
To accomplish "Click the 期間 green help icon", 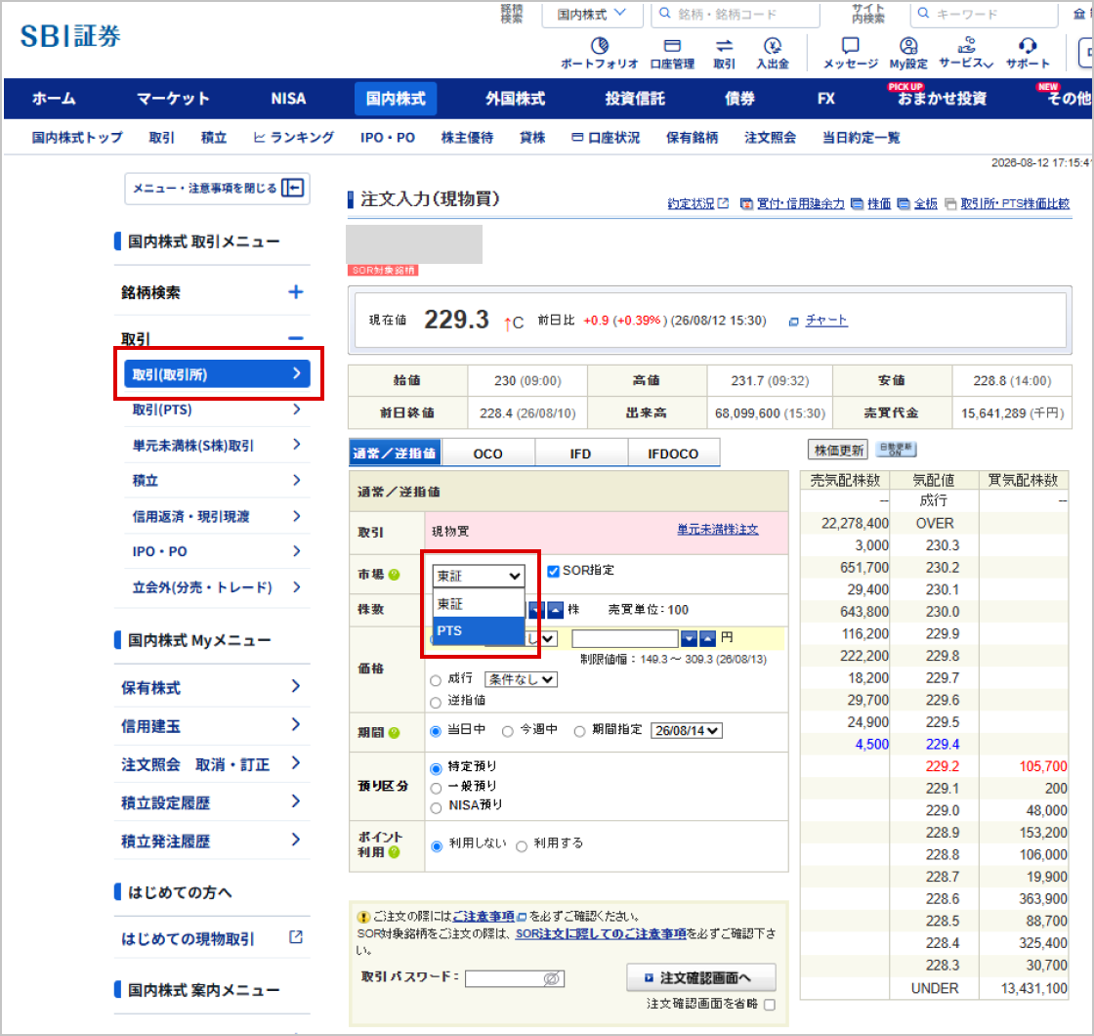I will (395, 732).
